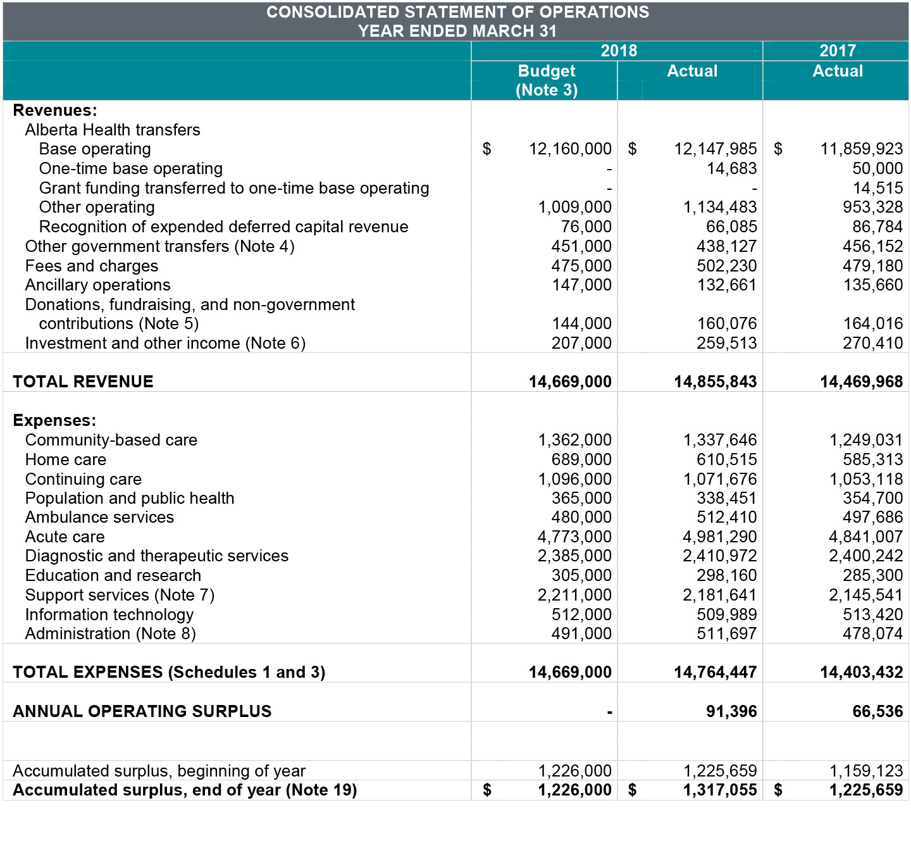The width and height of the screenshot is (911, 867).
Task: Select the 'Community-based care' label
Action: (x=111, y=440)
